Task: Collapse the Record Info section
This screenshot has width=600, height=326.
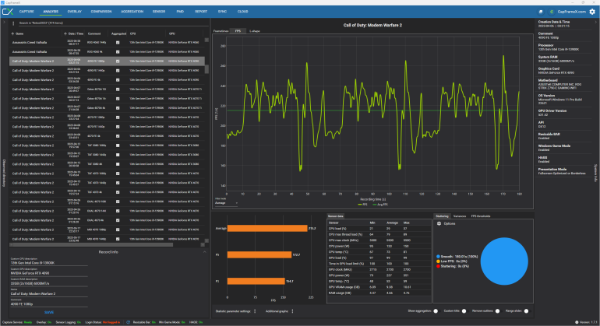Action: pos(204,252)
